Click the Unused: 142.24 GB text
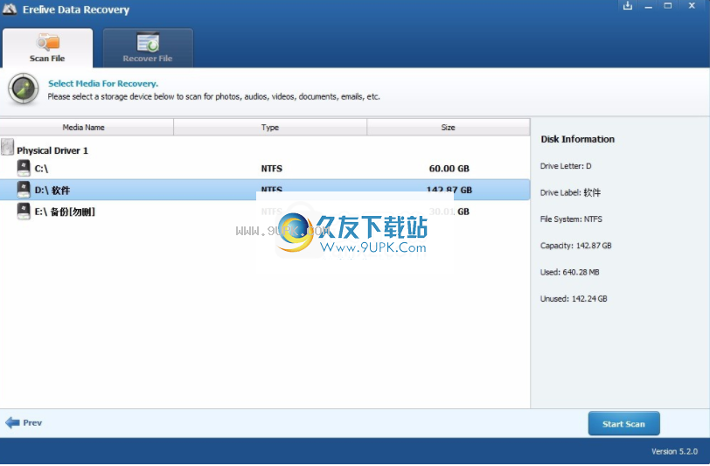 pos(574,299)
